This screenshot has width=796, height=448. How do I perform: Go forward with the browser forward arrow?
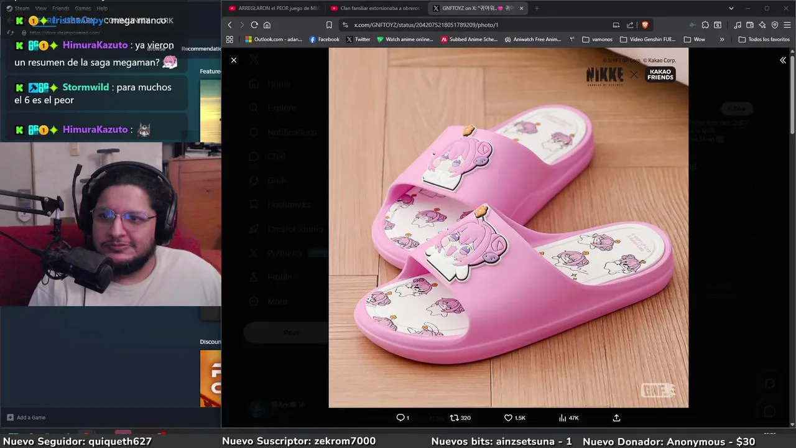tap(241, 25)
